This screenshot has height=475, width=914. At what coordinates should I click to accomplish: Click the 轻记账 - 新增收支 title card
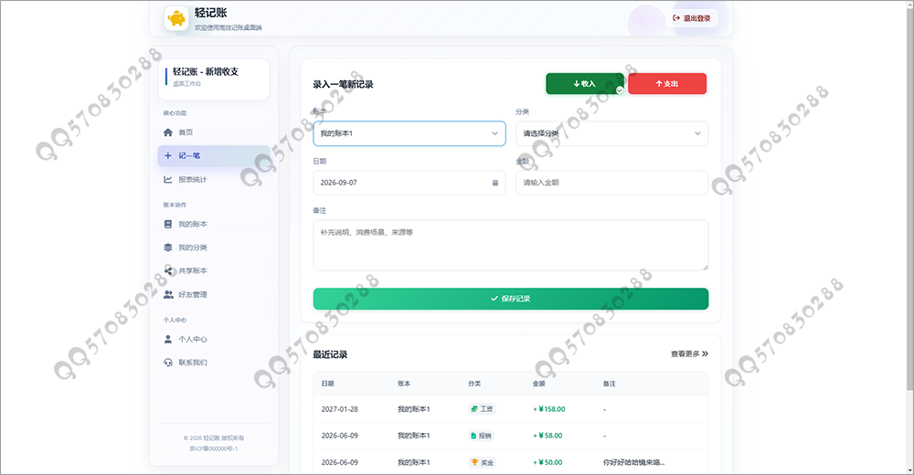click(213, 79)
